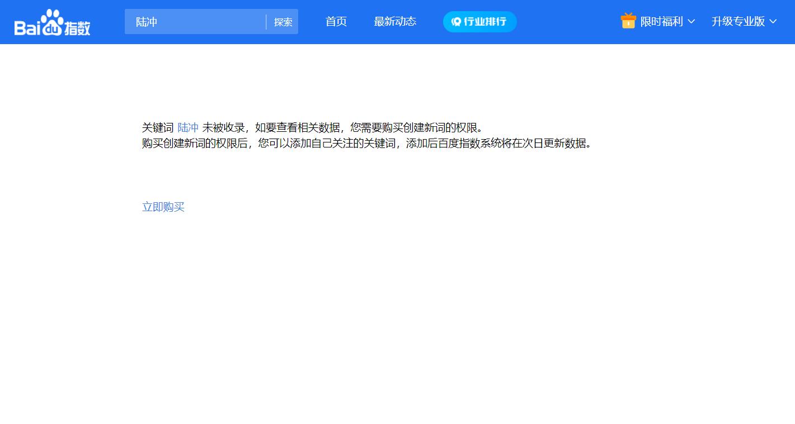
Task: Click the gift box icon beside 限时福利
Action: pos(628,21)
